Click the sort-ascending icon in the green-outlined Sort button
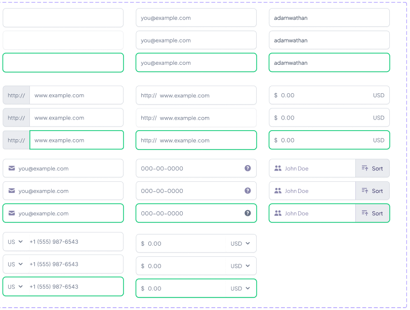Viewport: 410px width, 310px height. point(365,213)
